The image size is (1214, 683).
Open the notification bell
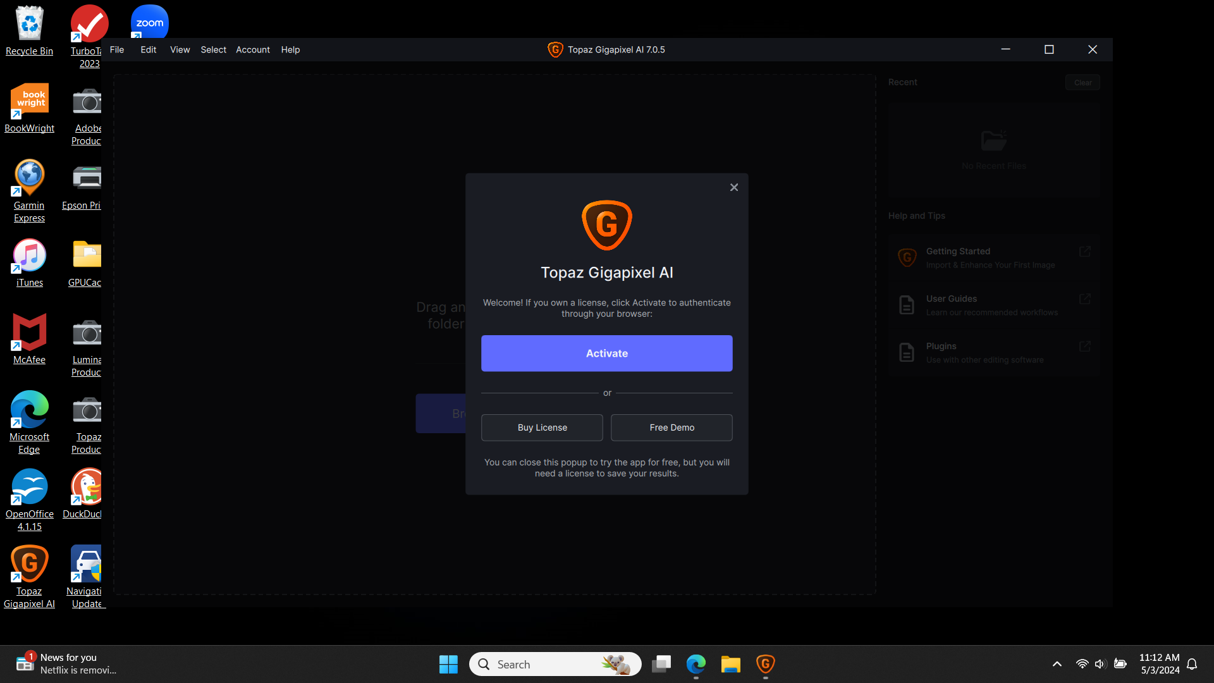pos(1192,664)
